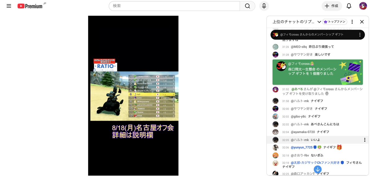
Task: Click @ハルト-mk avatar at 31:58
Action: click(275, 101)
